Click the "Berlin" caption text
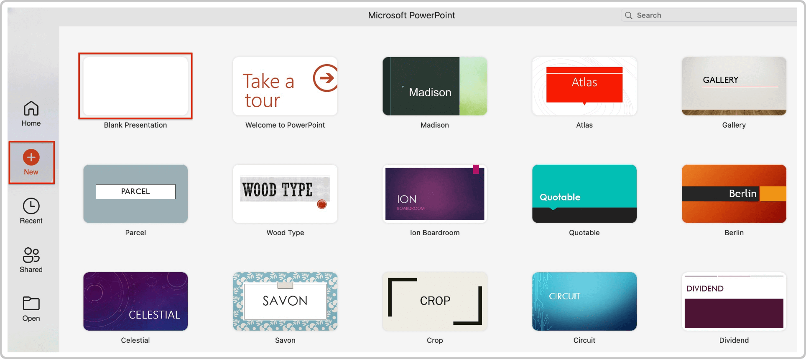The height and width of the screenshot is (359, 806). 734,233
